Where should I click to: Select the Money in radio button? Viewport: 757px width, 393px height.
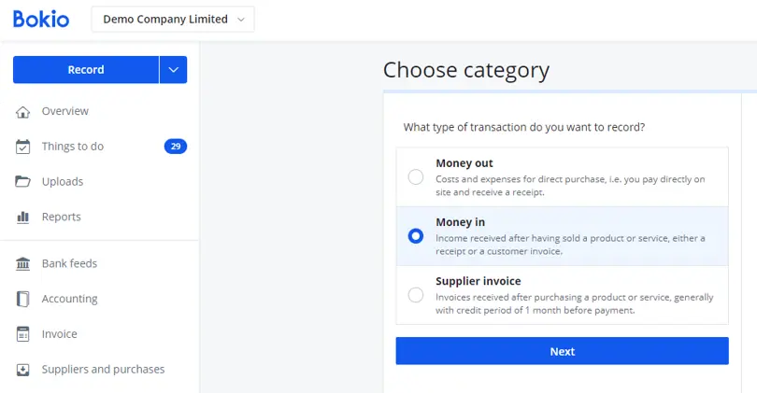click(416, 236)
